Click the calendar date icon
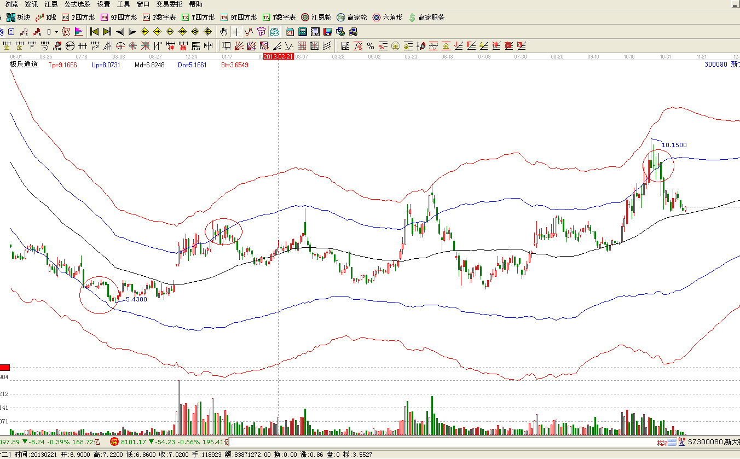Image resolution: width=740 pixels, height=459 pixels. pos(290,32)
